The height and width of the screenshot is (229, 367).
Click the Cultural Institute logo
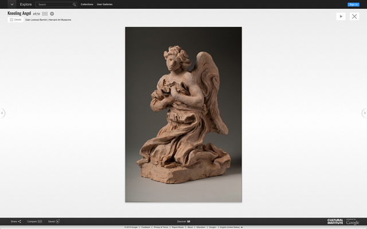[x=335, y=222]
